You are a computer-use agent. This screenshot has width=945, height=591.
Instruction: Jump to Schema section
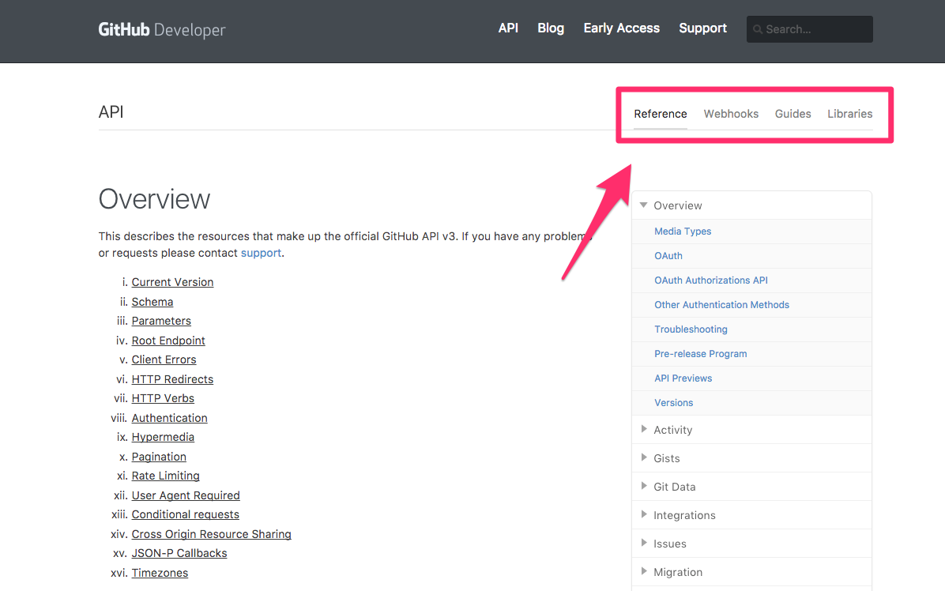click(x=152, y=302)
